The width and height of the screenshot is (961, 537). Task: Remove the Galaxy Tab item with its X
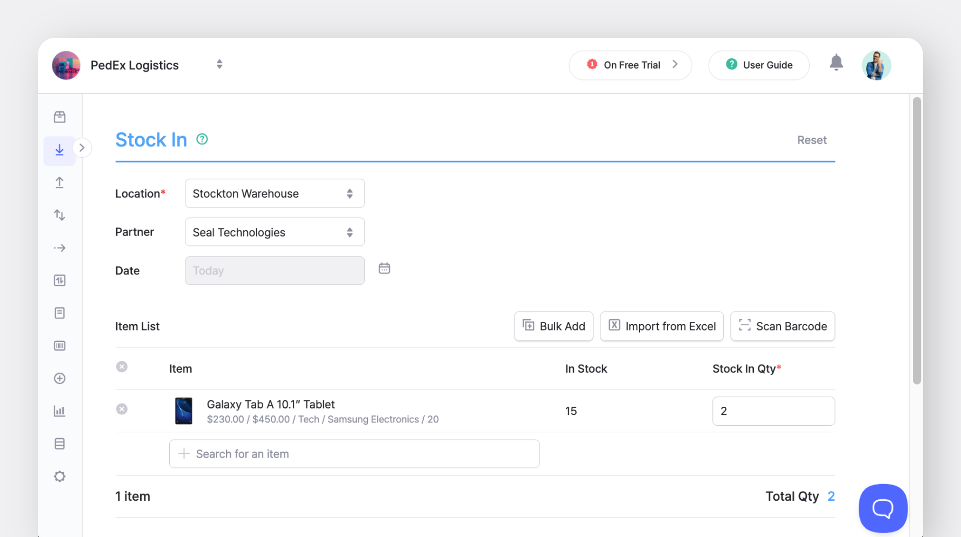click(x=122, y=409)
